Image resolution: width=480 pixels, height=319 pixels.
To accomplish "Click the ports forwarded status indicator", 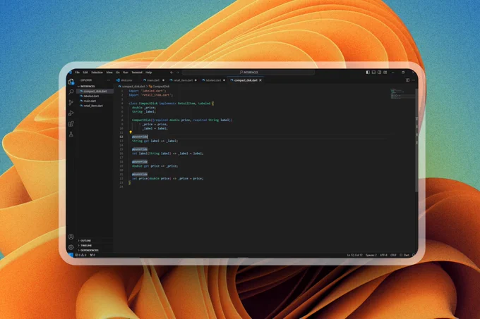I will (x=92, y=255).
